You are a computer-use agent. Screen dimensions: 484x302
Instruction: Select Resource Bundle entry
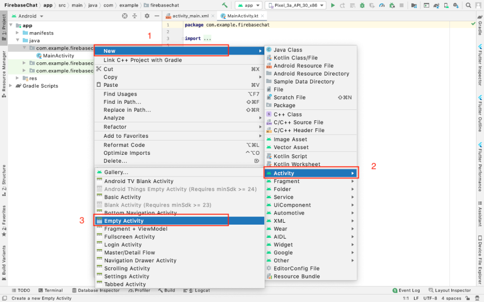(x=311, y=277)
